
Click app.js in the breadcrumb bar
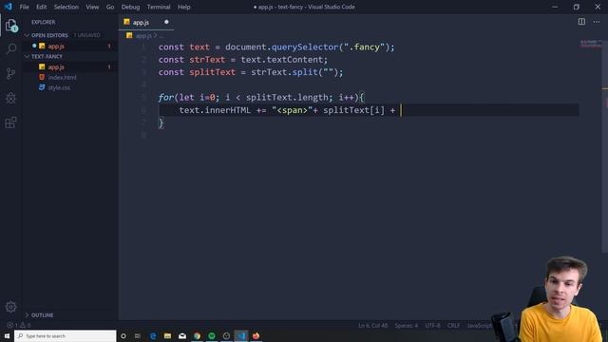[143, 36]
